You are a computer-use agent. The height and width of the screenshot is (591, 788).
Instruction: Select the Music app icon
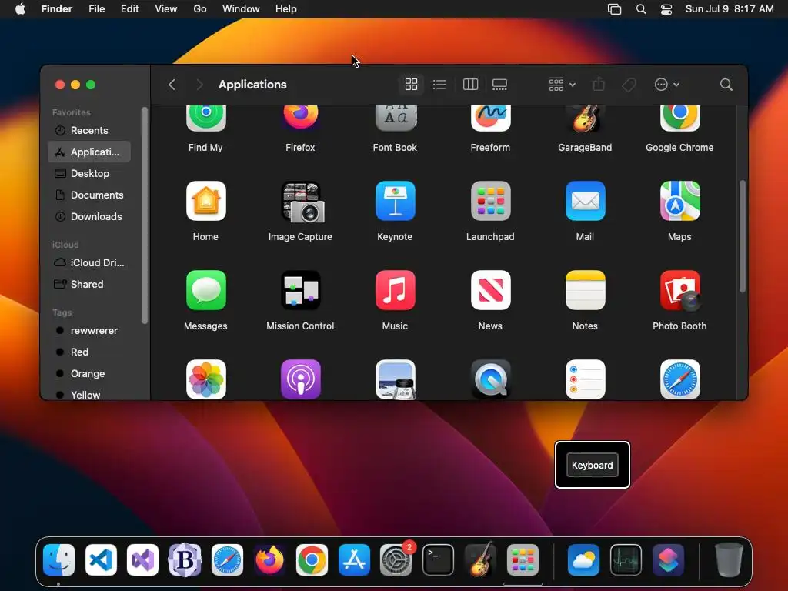[395, 290]
